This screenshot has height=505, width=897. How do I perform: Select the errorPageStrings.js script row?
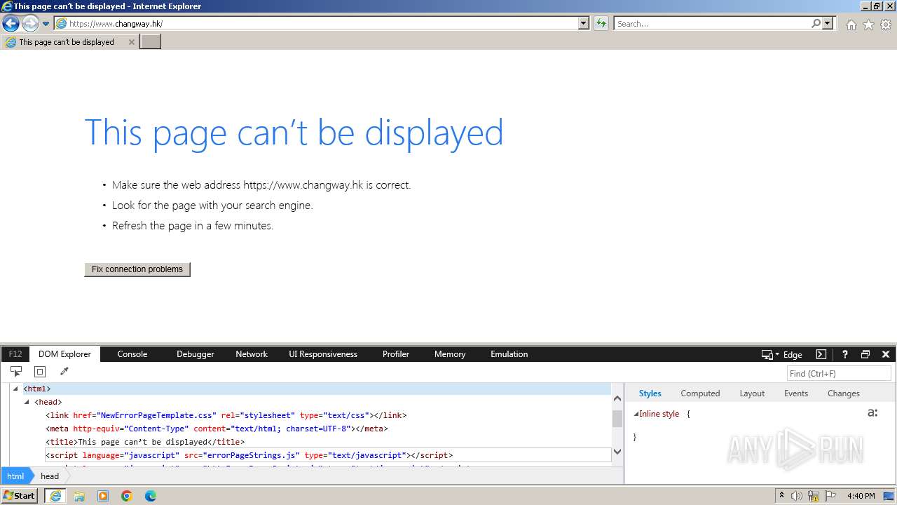click(x=328, y=455)
